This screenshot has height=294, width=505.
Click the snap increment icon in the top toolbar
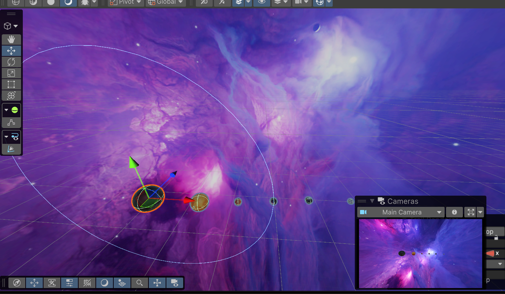coord(239,2)
